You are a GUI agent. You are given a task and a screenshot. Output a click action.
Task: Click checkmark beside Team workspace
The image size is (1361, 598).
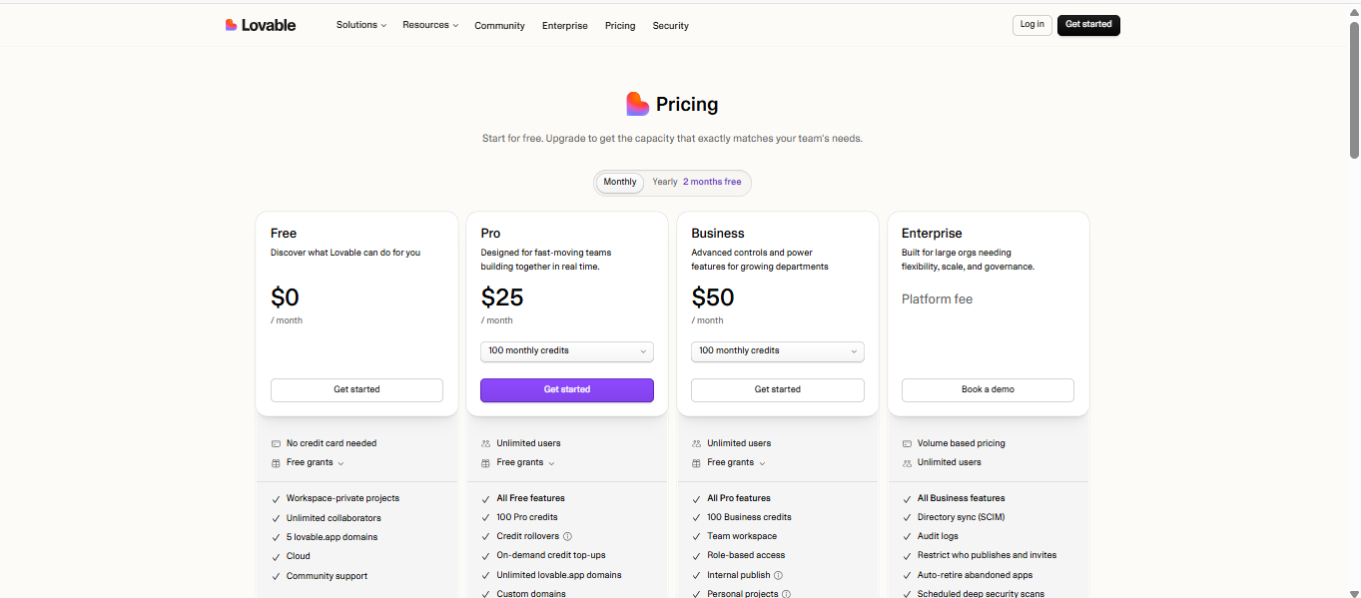coord(696,536)
